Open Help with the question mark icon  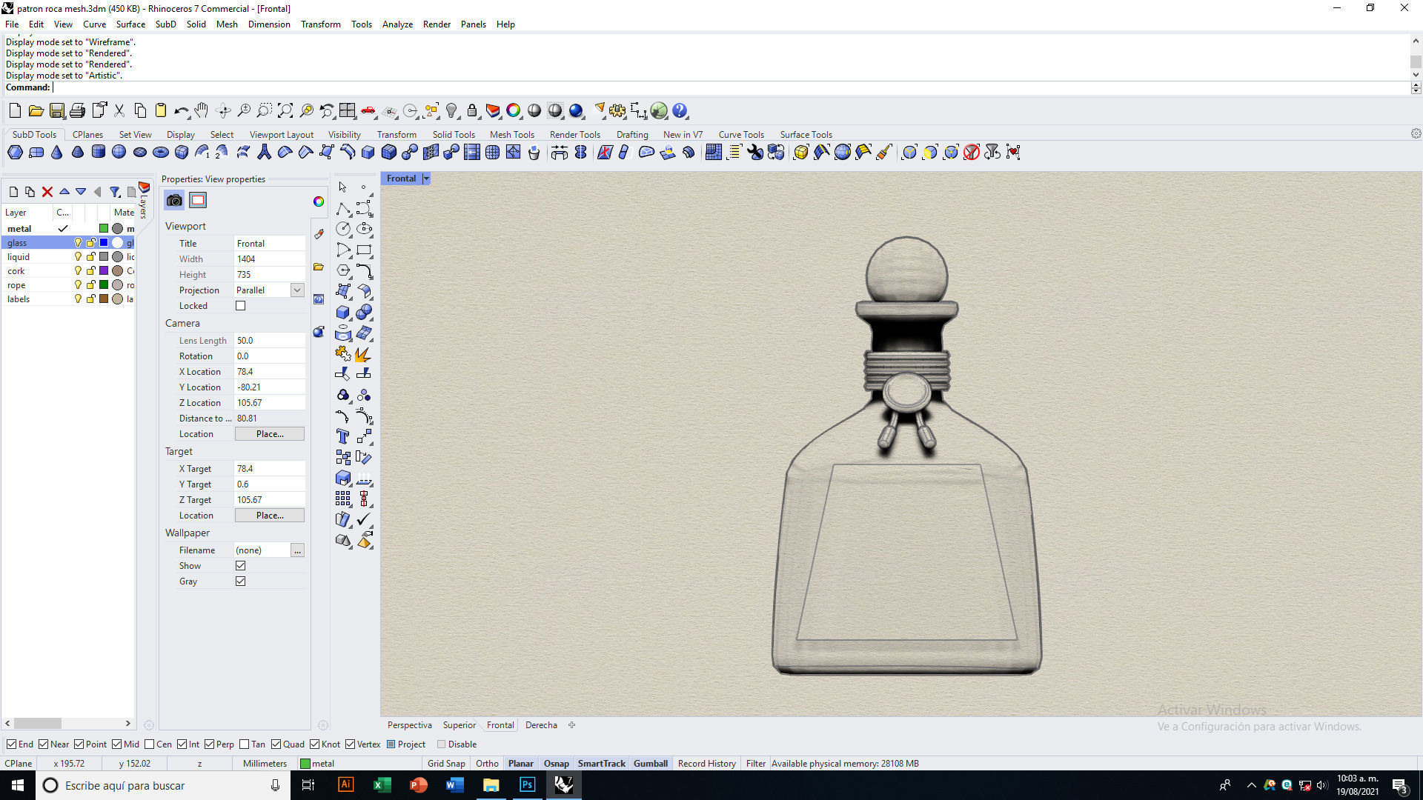pyautogui.click(x=680, y=111)
